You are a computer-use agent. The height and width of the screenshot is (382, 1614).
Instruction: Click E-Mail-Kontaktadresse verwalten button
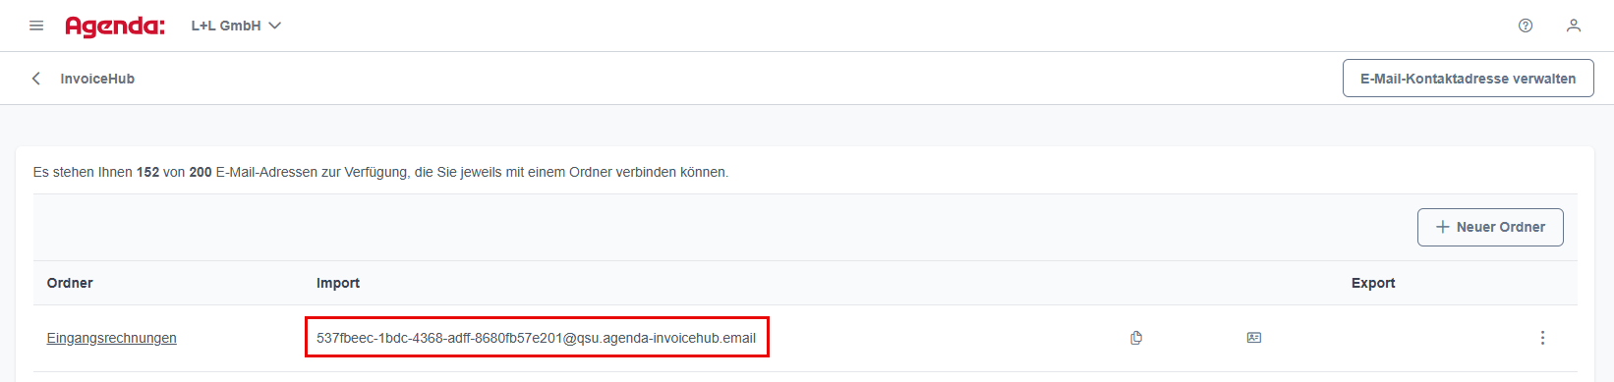pyautogui.click(x=1468, y=79)
